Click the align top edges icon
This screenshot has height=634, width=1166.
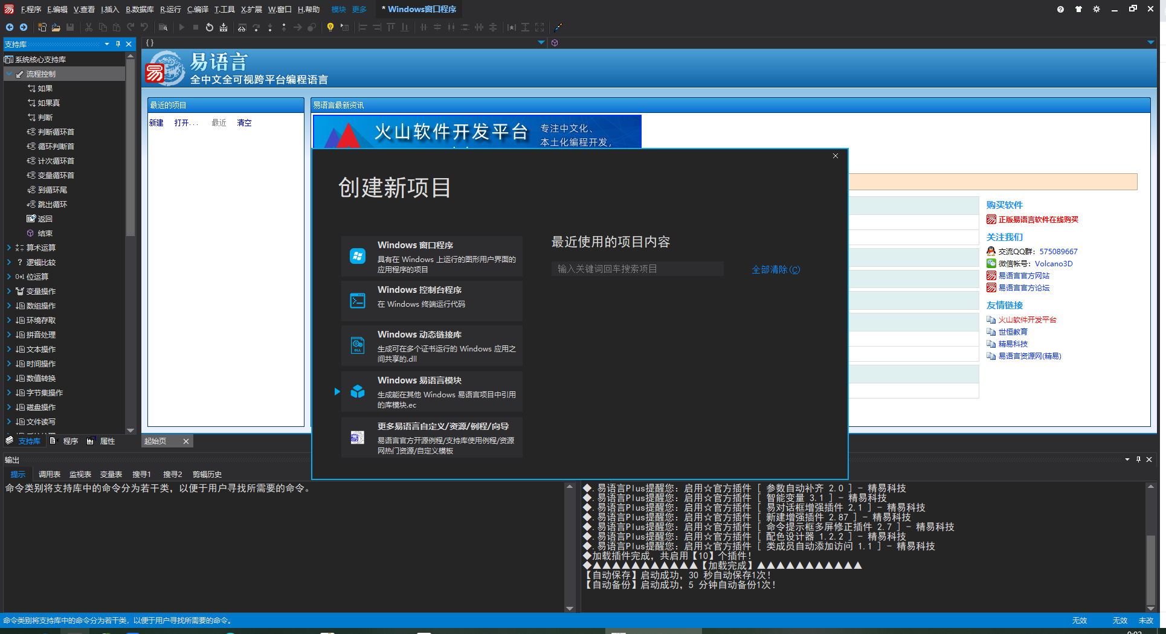(391, 27)
